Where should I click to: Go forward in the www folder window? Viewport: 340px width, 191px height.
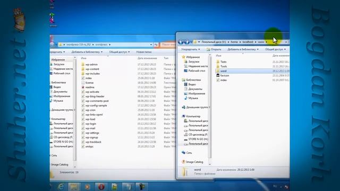tap(186, 42)
